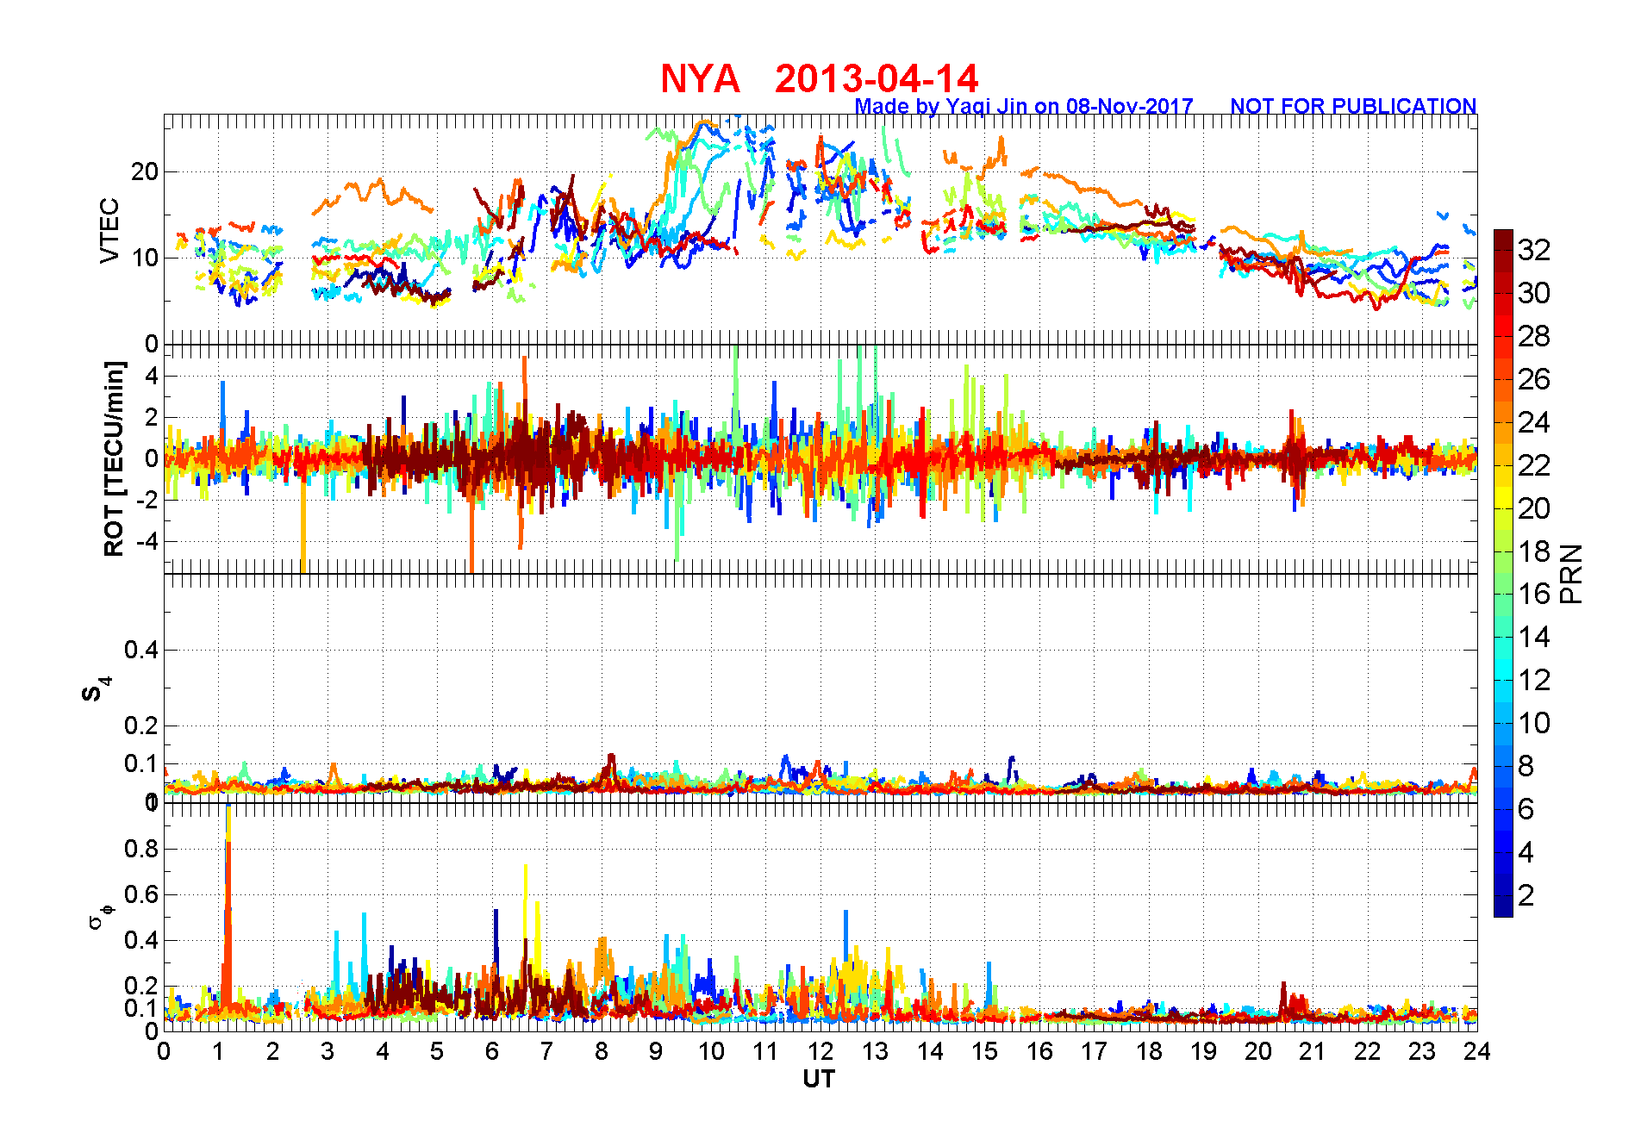Click hour 0 on the UT axis

(x=164, y=1051)
